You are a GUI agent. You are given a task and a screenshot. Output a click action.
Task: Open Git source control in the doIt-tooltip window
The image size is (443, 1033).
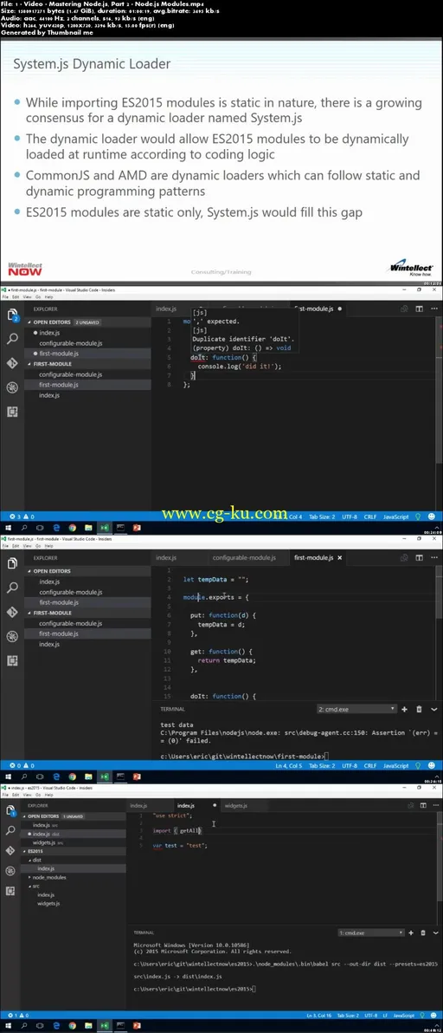pos(12,363)
